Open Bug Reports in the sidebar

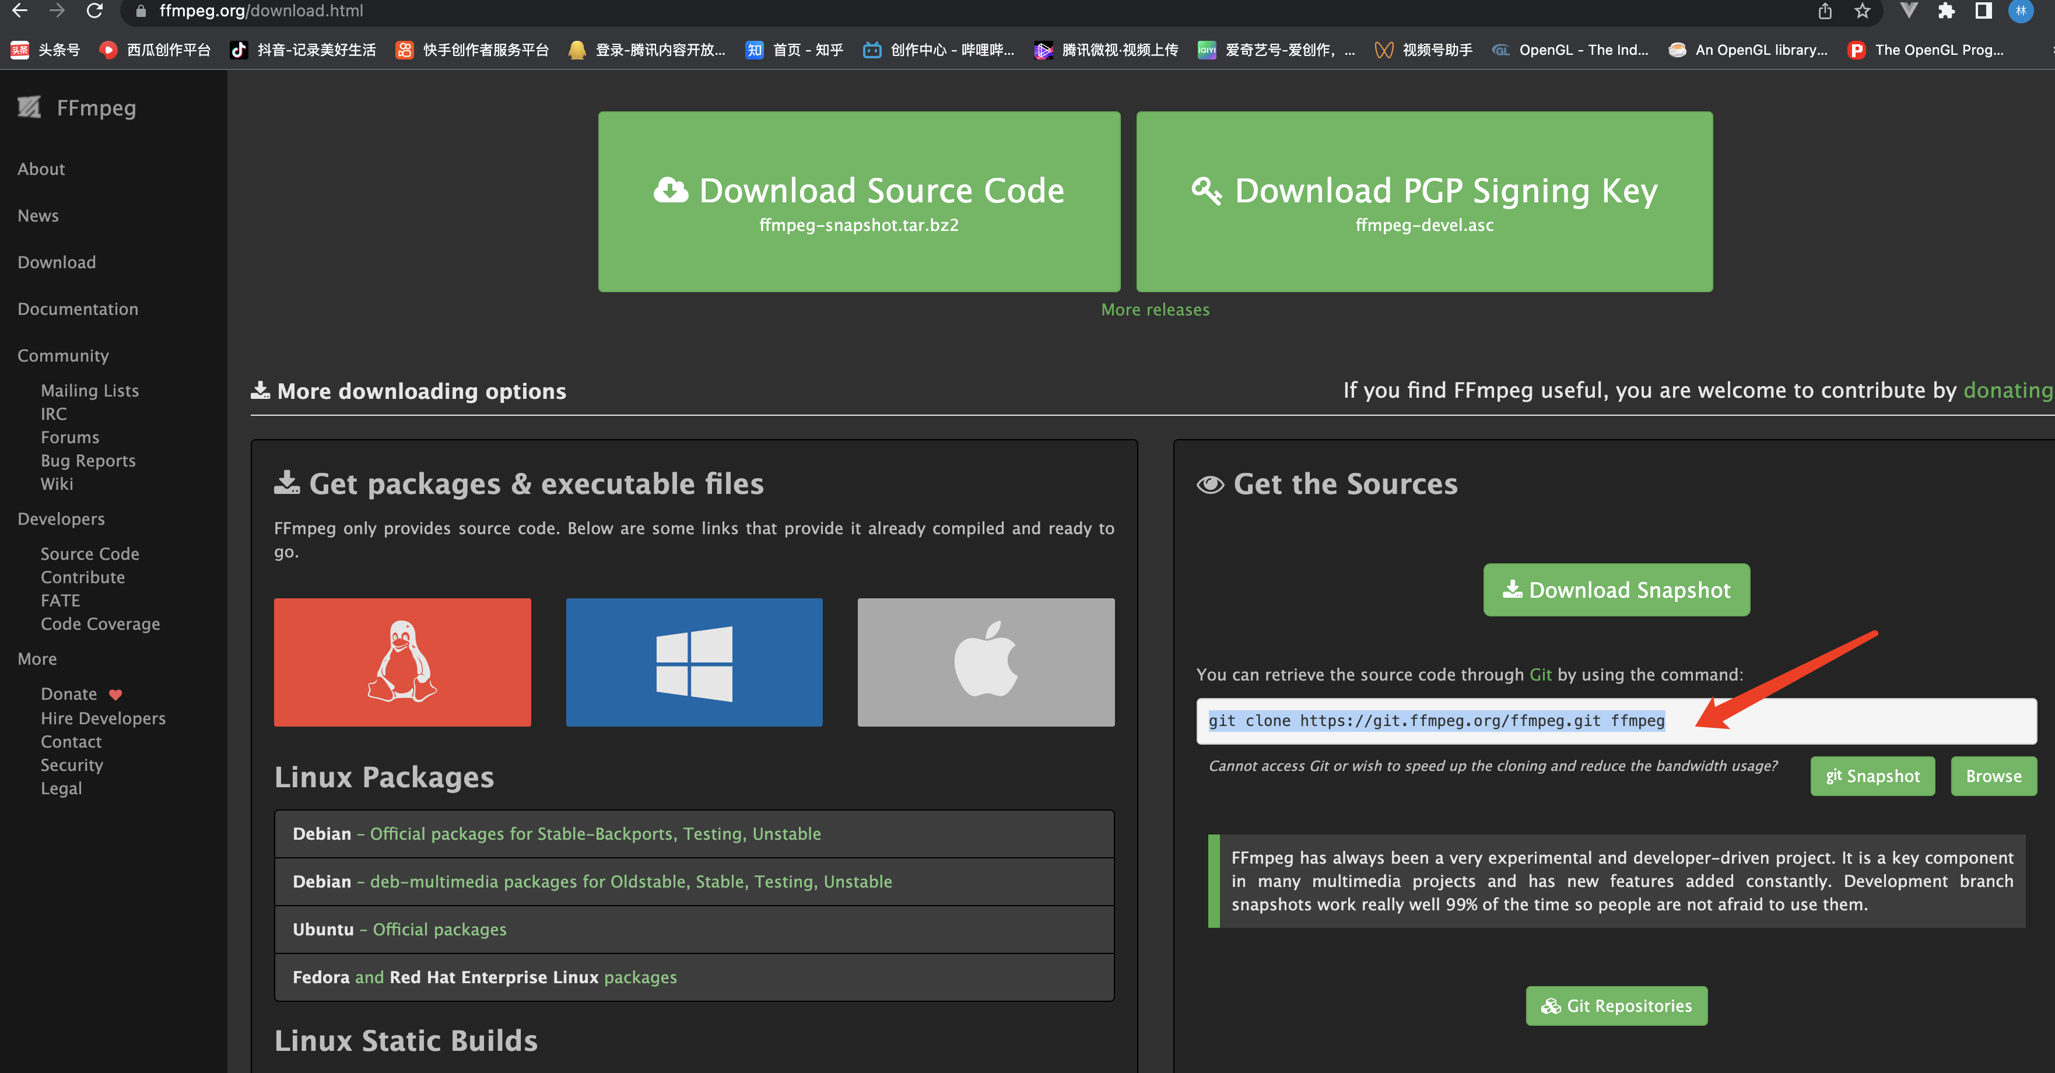click(x=89, y=461)
